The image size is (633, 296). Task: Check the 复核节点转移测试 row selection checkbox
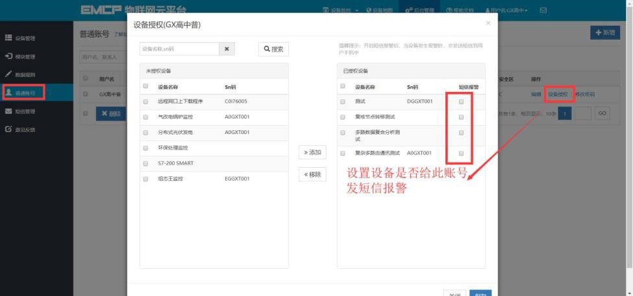(x=343, y=117)
